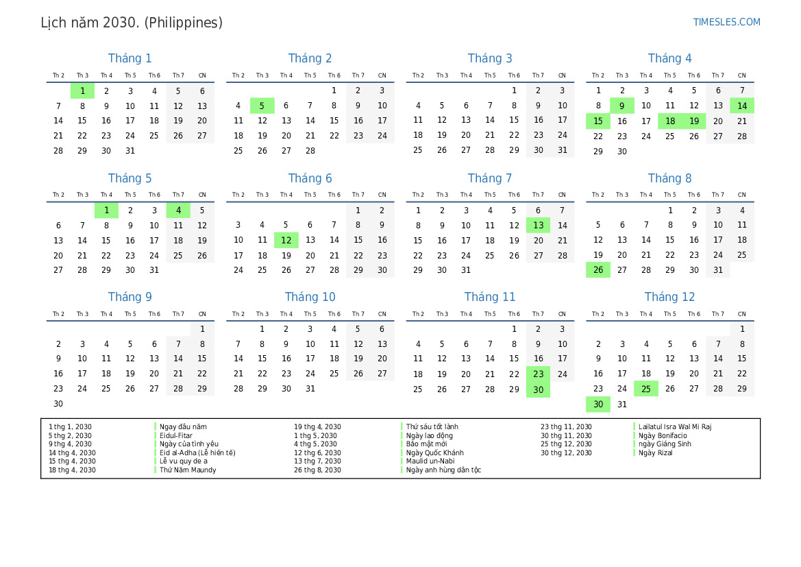Select highlighted day 13 in Tháng 7
Screen dimensions: 801x567
[538, 225]
